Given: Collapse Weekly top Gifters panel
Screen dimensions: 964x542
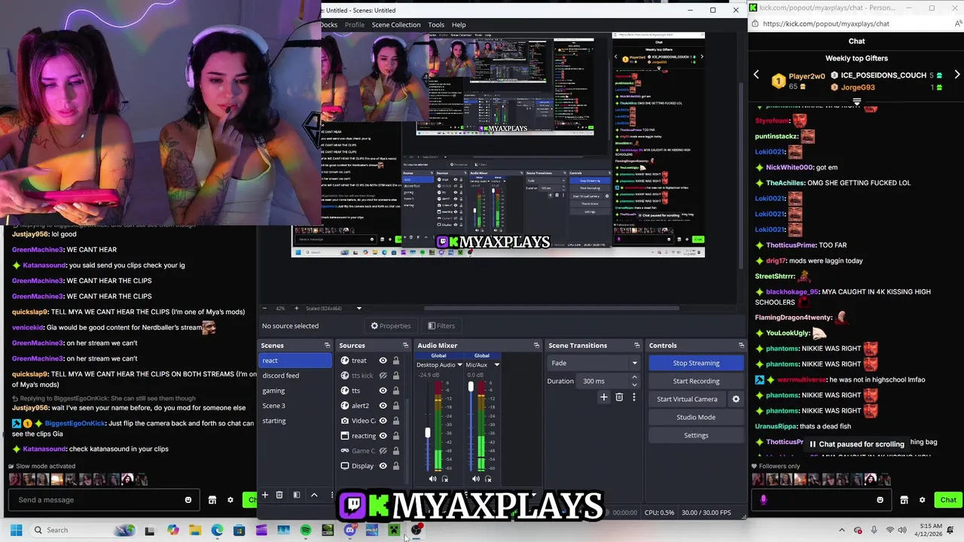Looking at the screenshot, I should click(x=856, y=102).
